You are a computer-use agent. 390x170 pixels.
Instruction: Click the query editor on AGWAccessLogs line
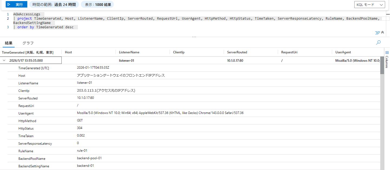(x=27, y=14)
